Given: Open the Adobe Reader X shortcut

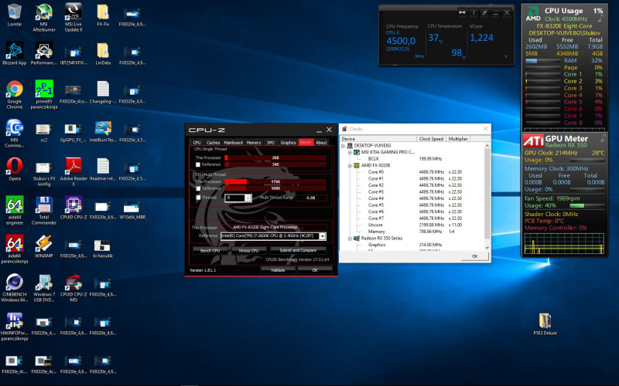Looking at the screenshot, I should click(x=74, y=166).
